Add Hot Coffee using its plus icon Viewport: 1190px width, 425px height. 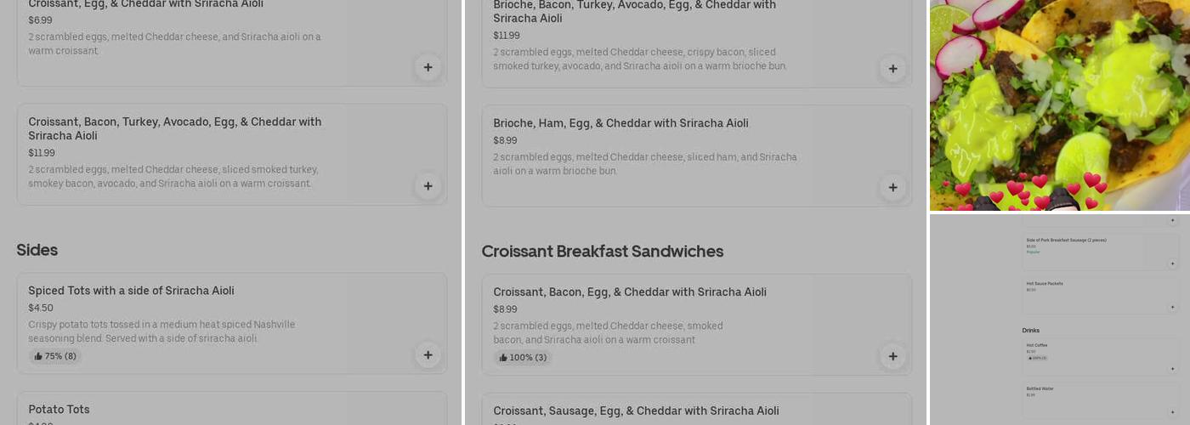(1173, 369)
